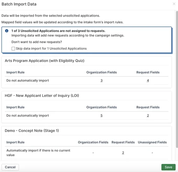The width and height of the screenshot is (178, 172).
Task: Select the Demo - Concept Note (Stage 1) heading
Action: [32, 131]
